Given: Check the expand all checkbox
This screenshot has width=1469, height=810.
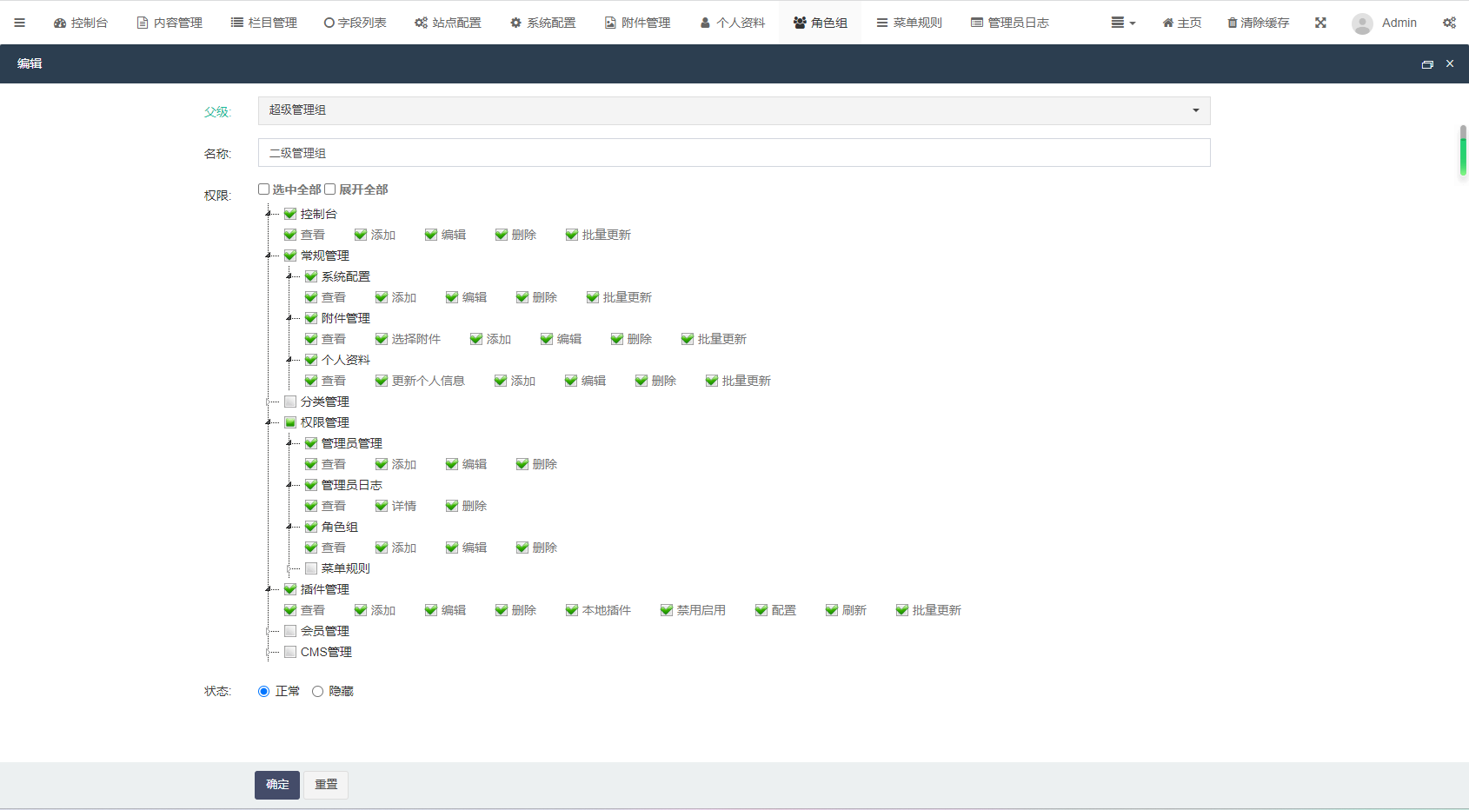Looking at the screenshot, I should pos(330,189).
